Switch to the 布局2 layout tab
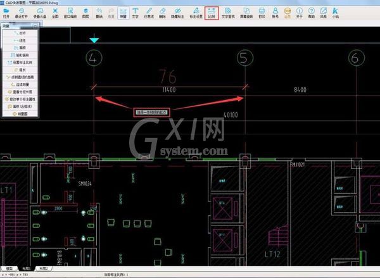The image size is (380, 278). pyautogui.click(x=44, y=269)
